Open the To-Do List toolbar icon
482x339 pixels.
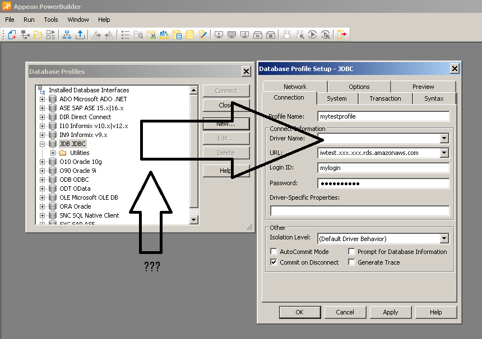point(125,35)
